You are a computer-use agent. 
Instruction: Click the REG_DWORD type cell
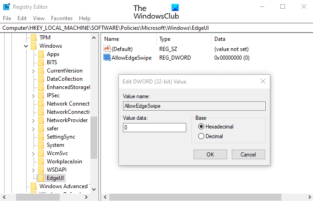(175, 58)
